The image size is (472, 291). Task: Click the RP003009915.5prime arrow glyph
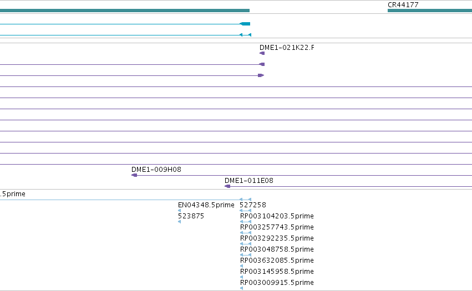(241, 288)
